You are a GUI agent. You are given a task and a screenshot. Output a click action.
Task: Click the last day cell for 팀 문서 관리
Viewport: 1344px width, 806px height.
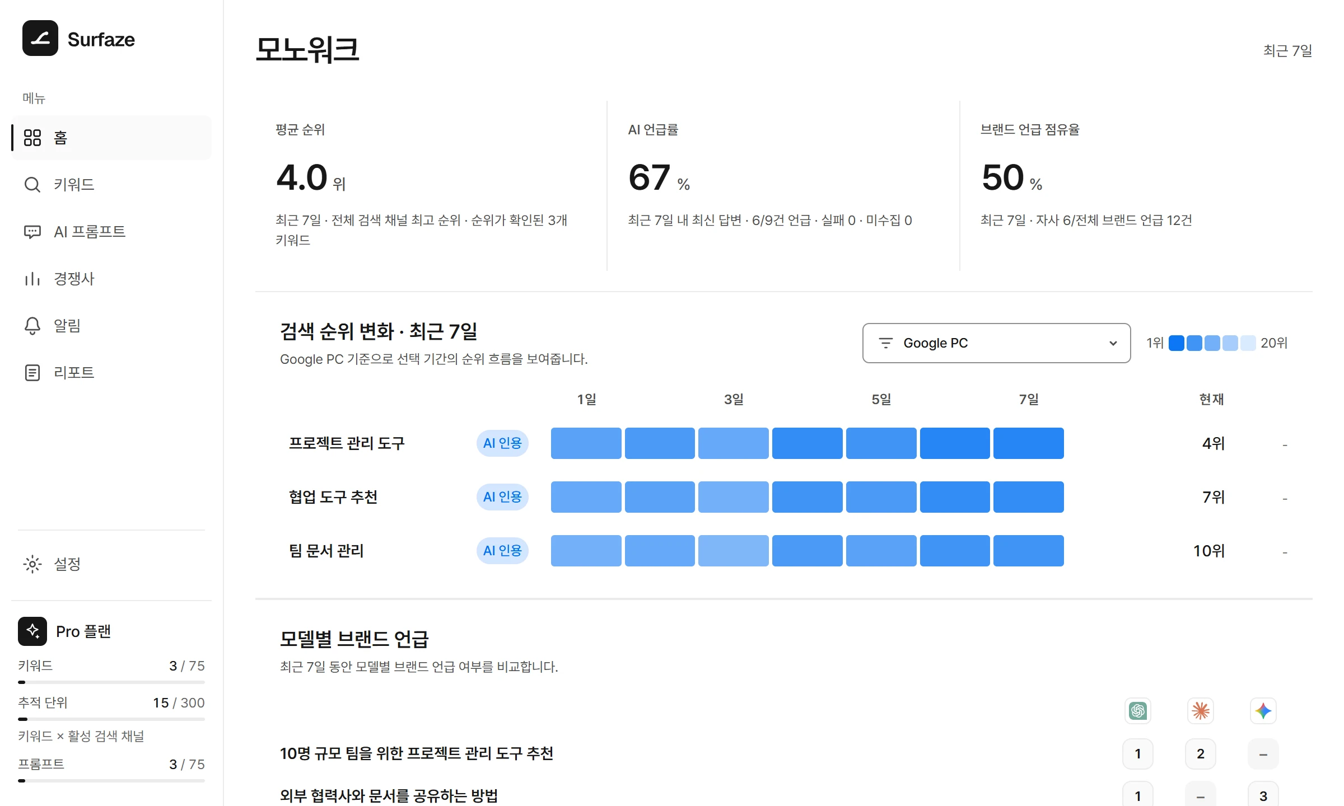[x=1029, y=551]
